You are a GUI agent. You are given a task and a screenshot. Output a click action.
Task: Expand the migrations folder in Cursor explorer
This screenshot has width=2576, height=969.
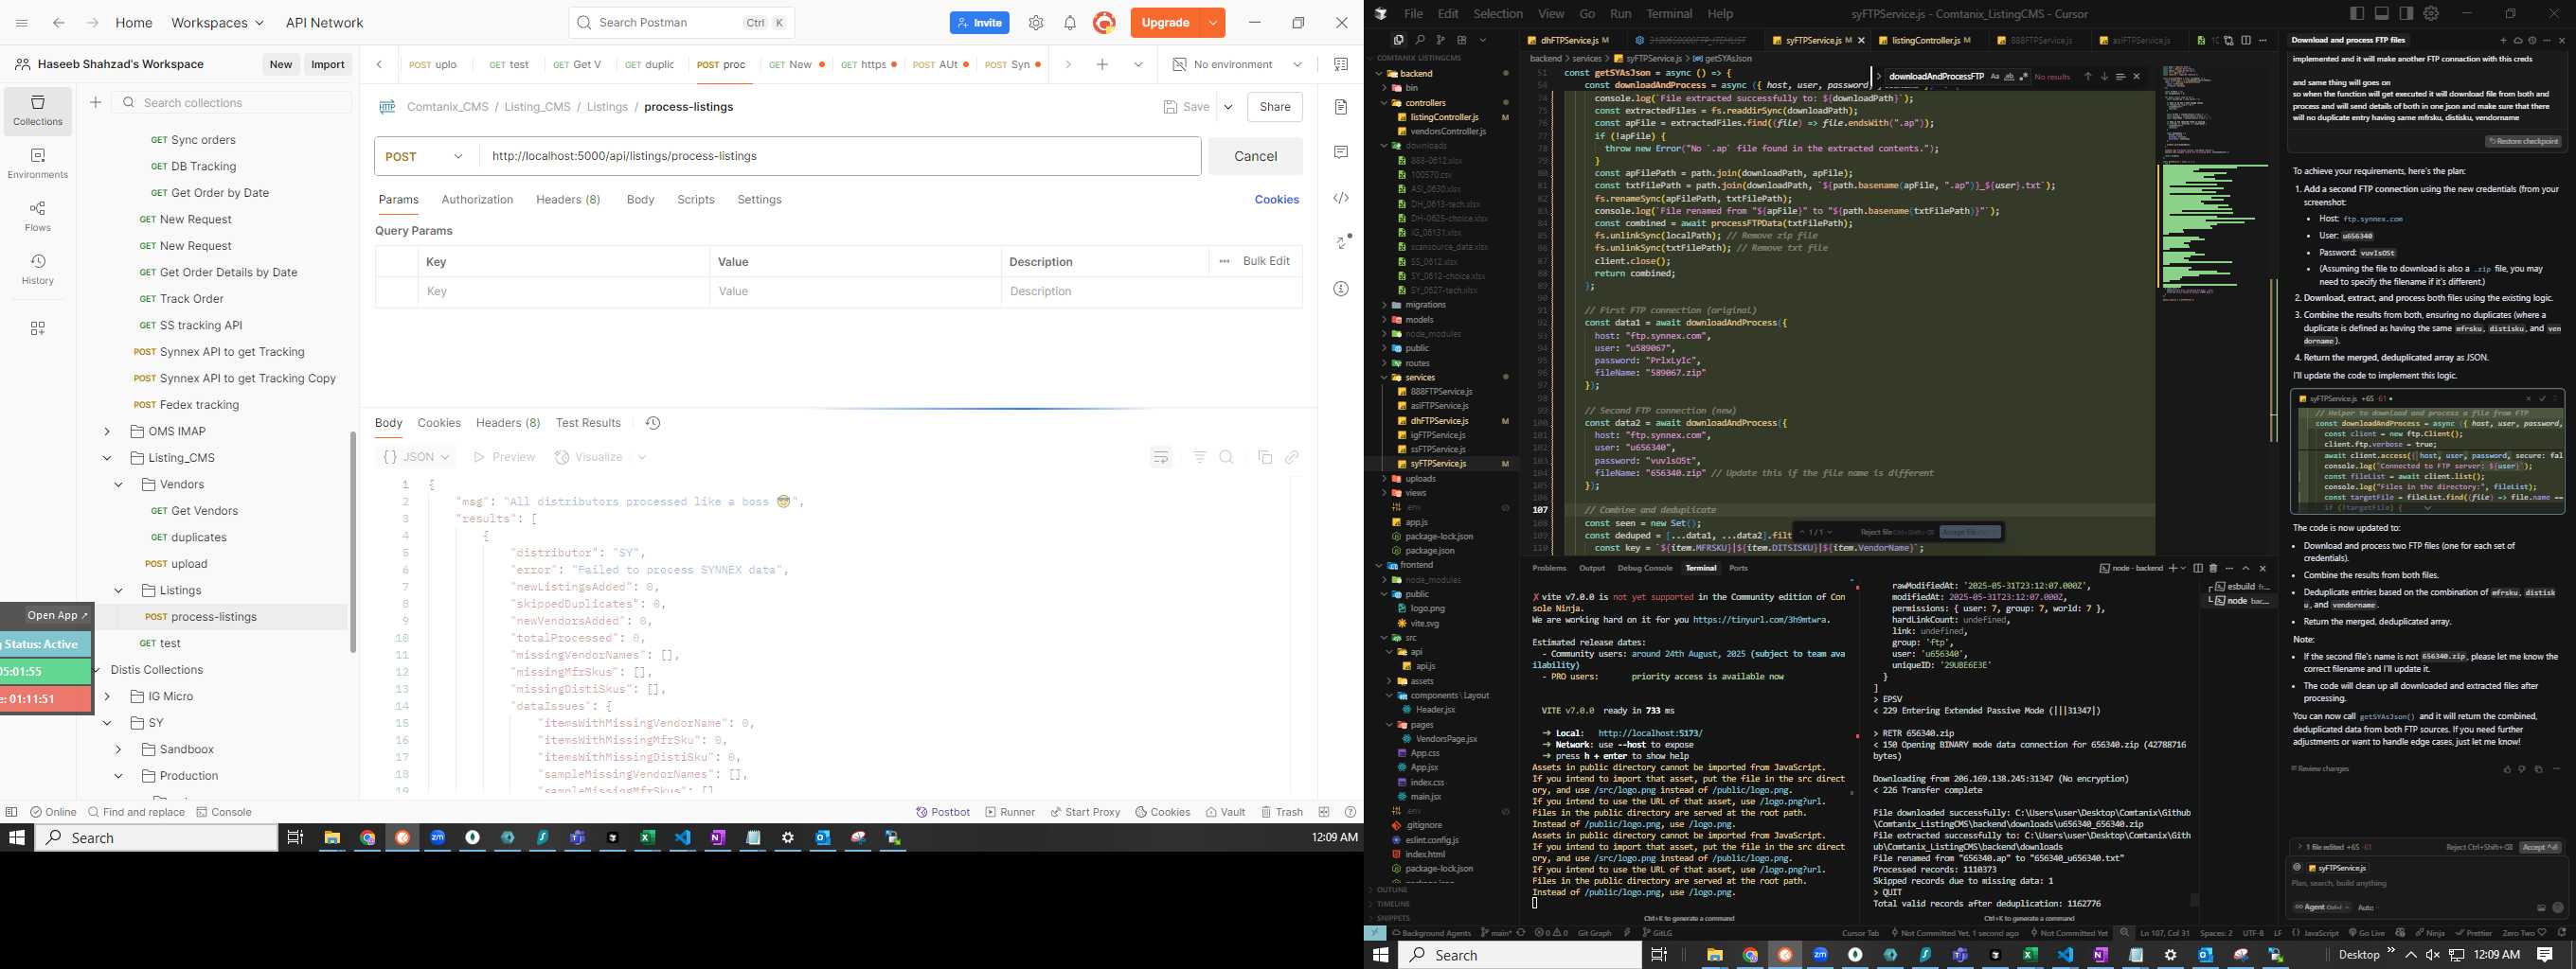tap(1385, 305)
